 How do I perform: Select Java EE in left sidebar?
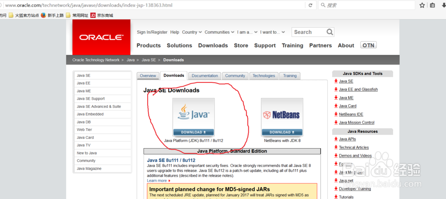[x=103, y=83]
